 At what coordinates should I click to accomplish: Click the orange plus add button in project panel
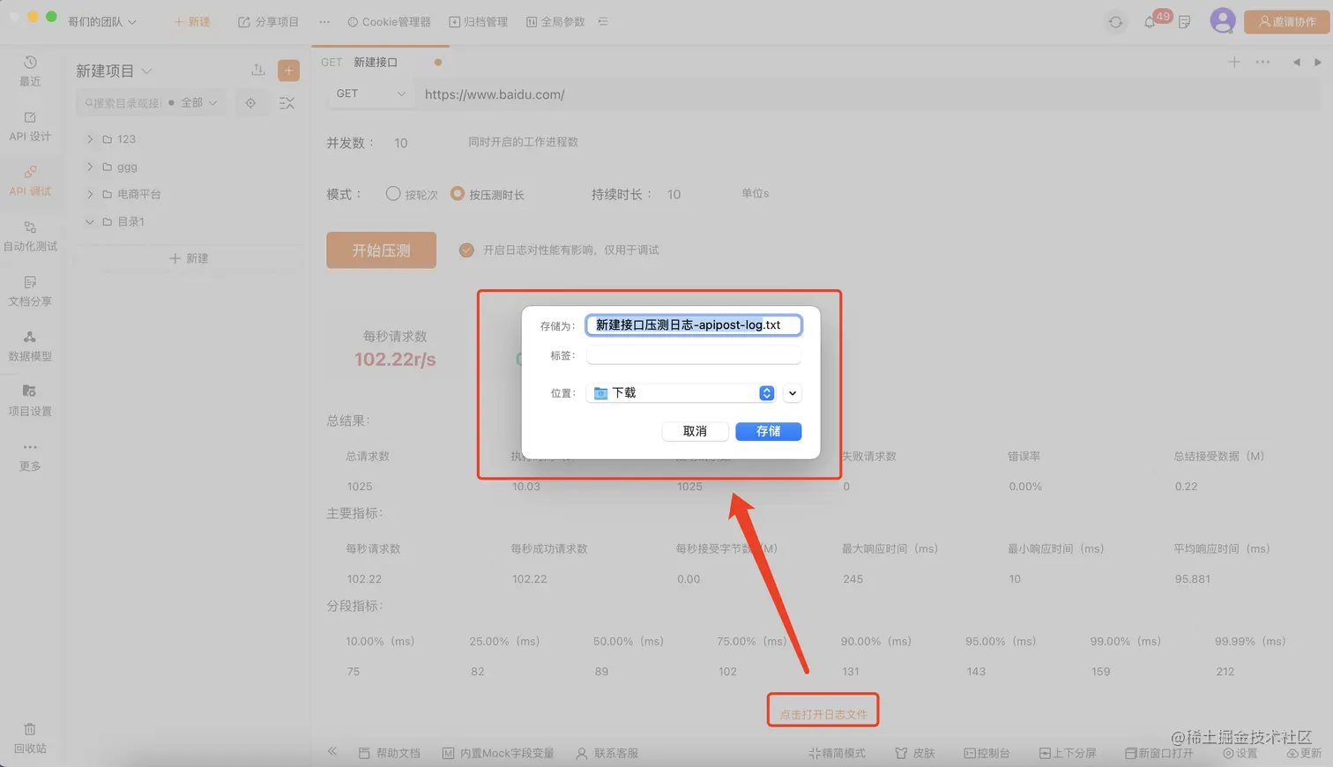tap(288, 71)
